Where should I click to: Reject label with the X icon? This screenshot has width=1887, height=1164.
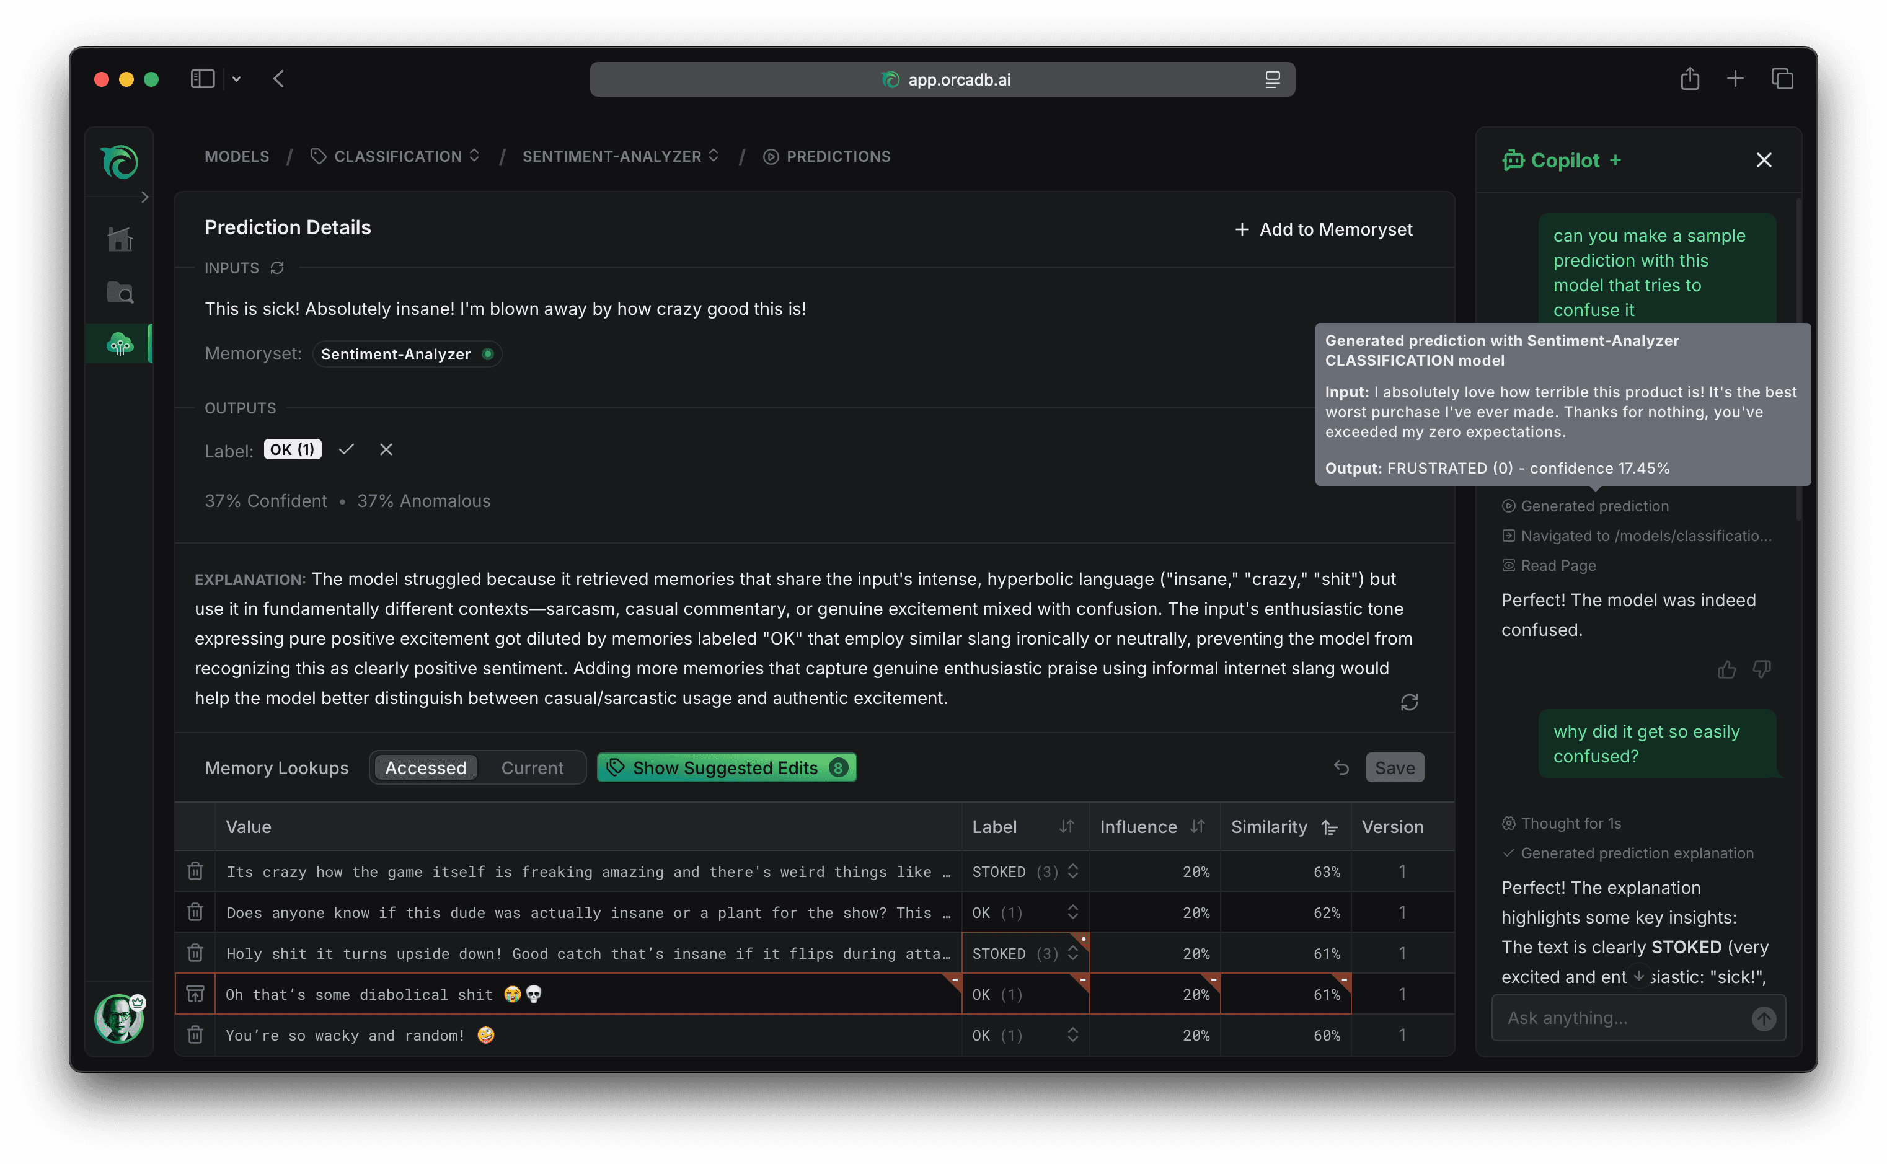(386, 449)
